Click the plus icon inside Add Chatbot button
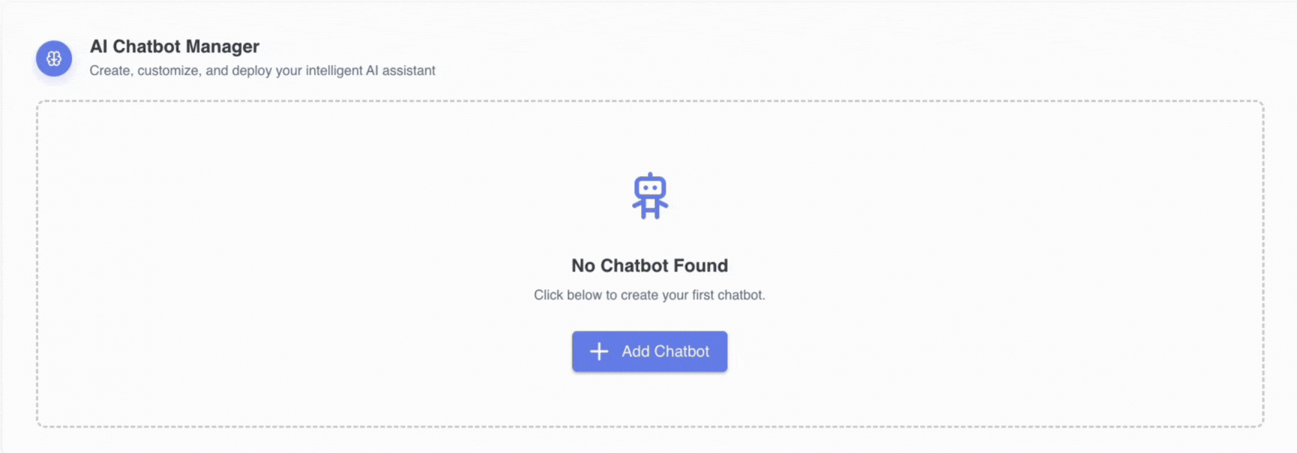The height and width of the screenshot is (453, 1297). tap(600, 351)
